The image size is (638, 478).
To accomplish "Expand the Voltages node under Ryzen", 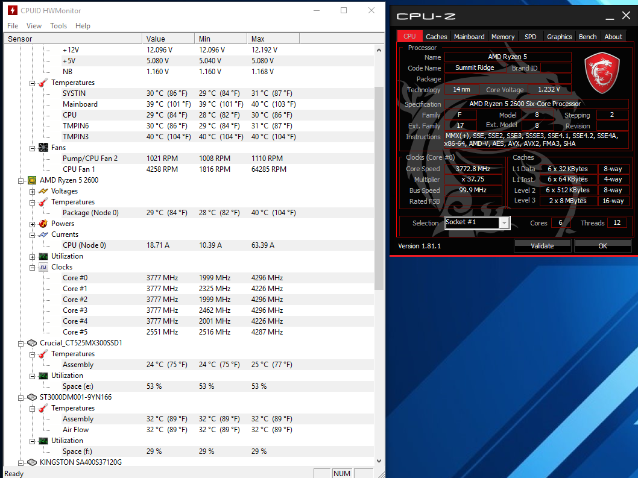I will tap(32, 191).
